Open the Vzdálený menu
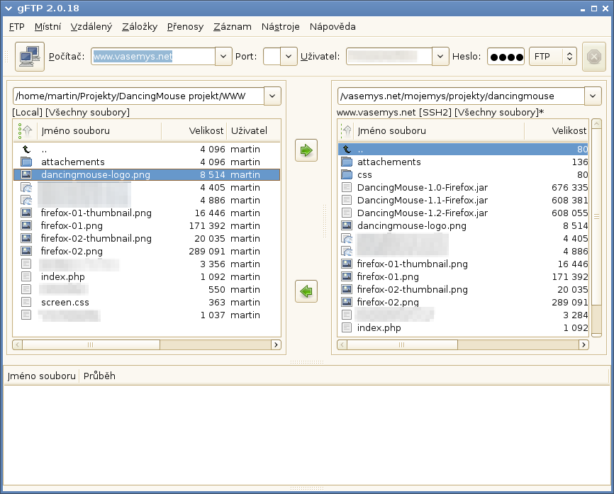 (91, 27)
